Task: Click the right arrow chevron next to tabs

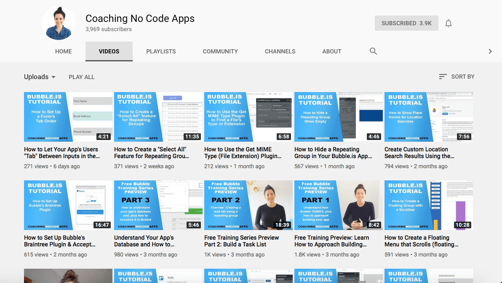Action: pyautogui.click(x=490, y=51)
